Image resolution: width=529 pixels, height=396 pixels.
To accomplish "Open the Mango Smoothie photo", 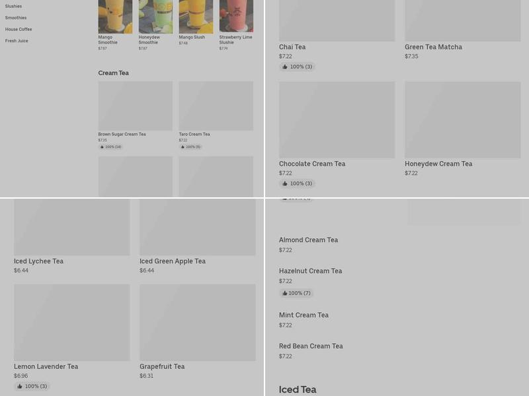I will [115, 16].
